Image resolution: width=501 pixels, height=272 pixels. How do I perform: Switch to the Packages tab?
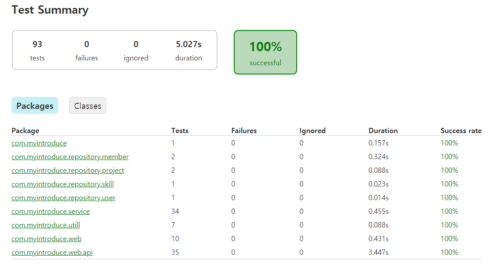click(35, 106)
